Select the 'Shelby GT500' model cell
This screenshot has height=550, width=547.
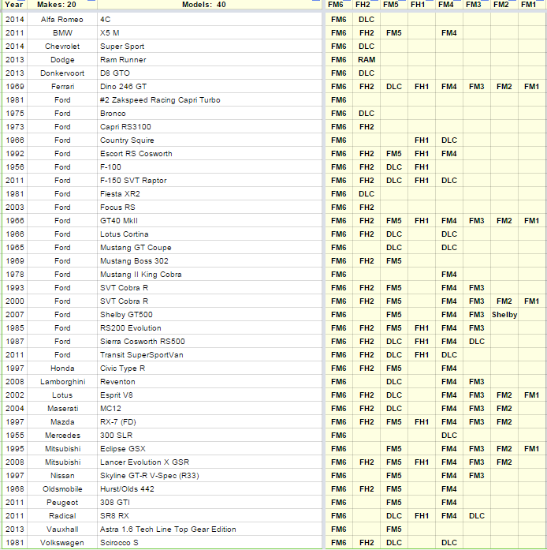tap(209, 315)
